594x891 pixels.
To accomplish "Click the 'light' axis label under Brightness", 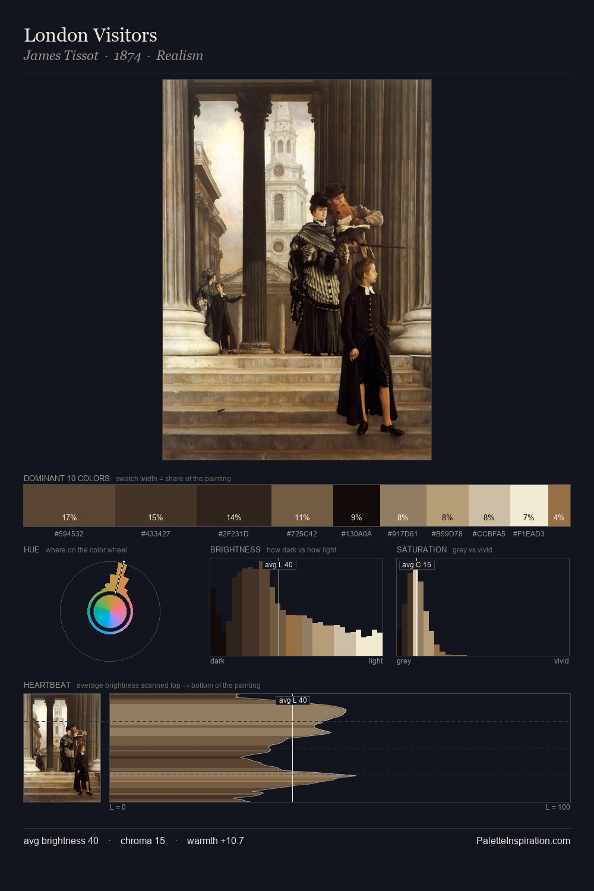I will [375, 661].
